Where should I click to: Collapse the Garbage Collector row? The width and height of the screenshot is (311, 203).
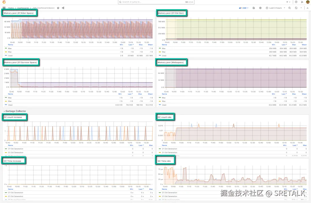tap(15, 111)
